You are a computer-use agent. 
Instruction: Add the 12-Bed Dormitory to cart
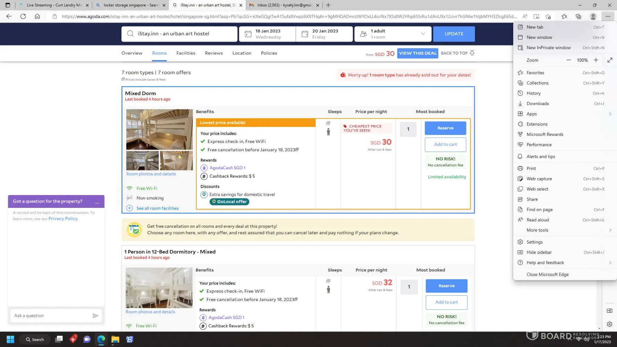pos(446,302)
